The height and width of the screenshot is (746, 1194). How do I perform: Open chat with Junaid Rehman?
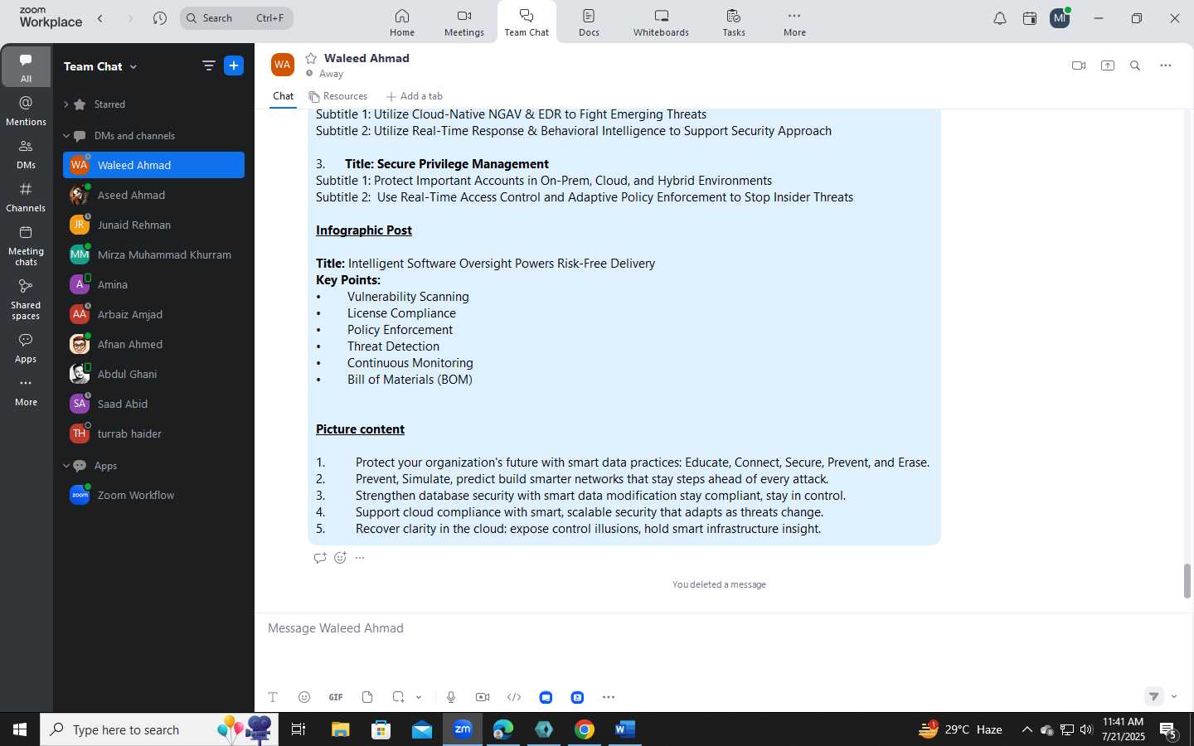point(153,225)
